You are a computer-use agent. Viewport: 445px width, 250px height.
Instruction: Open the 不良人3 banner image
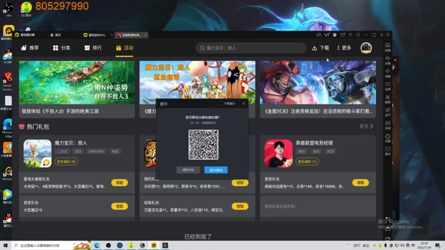(77, 82)
